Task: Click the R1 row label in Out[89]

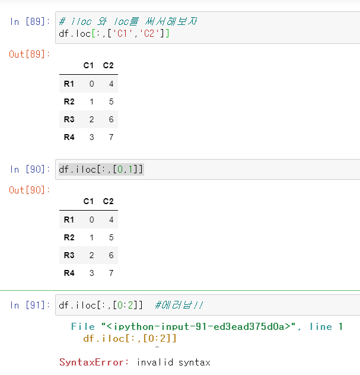Action: [69, 84]
